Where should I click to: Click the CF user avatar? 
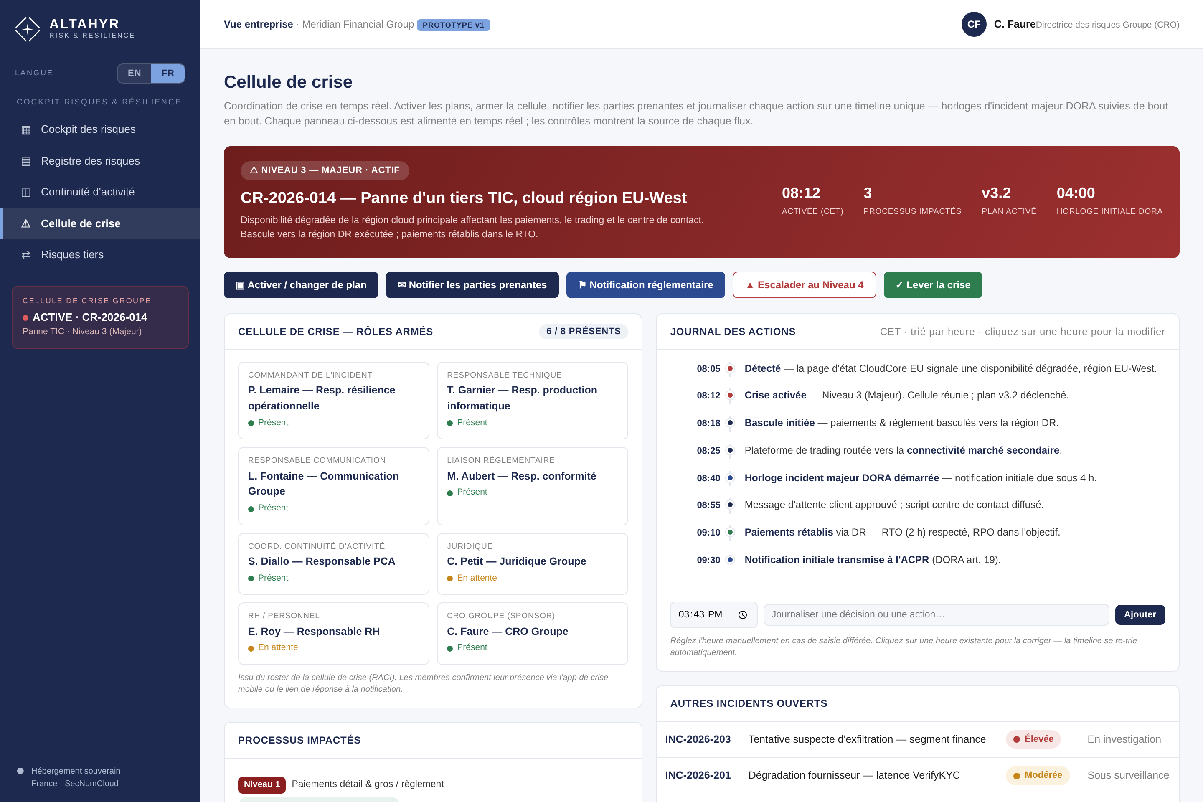coord(974,24)
